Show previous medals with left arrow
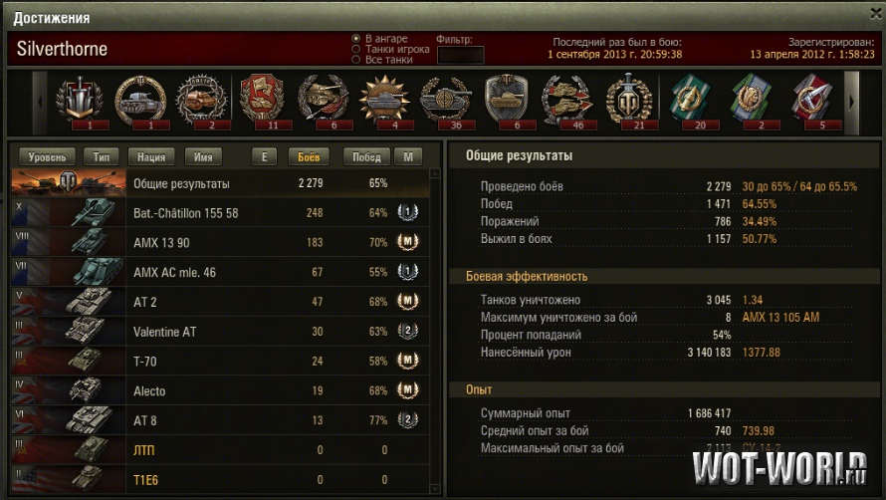The image size is (886, 500). pyautogui.click(x=40, y=103)
